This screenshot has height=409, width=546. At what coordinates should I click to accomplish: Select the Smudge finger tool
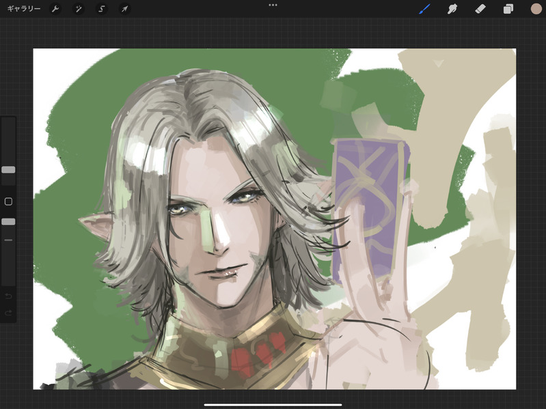click(x=452, y=9)
